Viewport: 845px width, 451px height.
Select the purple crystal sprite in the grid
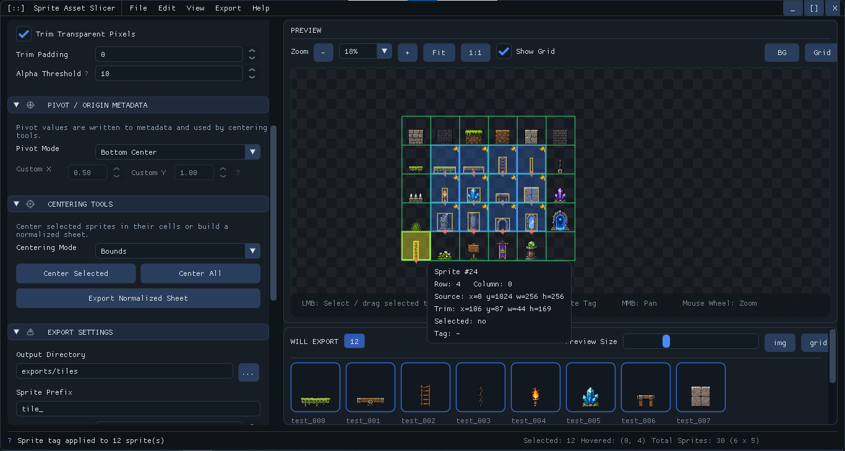pos(560,189)
